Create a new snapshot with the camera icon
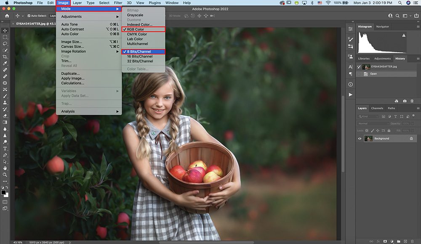 405,101
